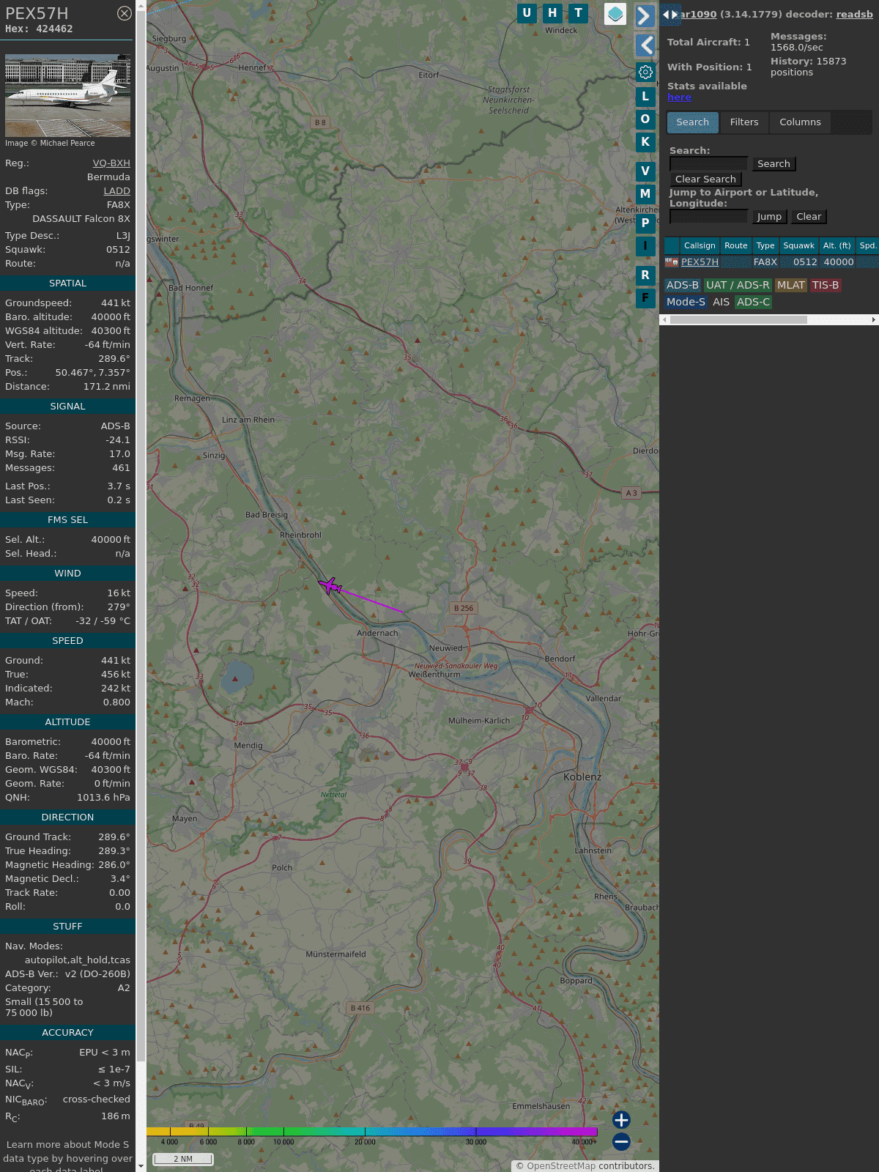
Task: Click the altitude color legend bar
Action: [372, 1132]
